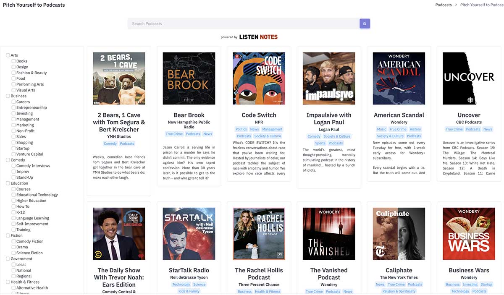Image resolution: width=504 pixels, height=295 pixels.
Task: Click Health & Fitness tag on Rachel Hollis
Action: tap(268, 292)
